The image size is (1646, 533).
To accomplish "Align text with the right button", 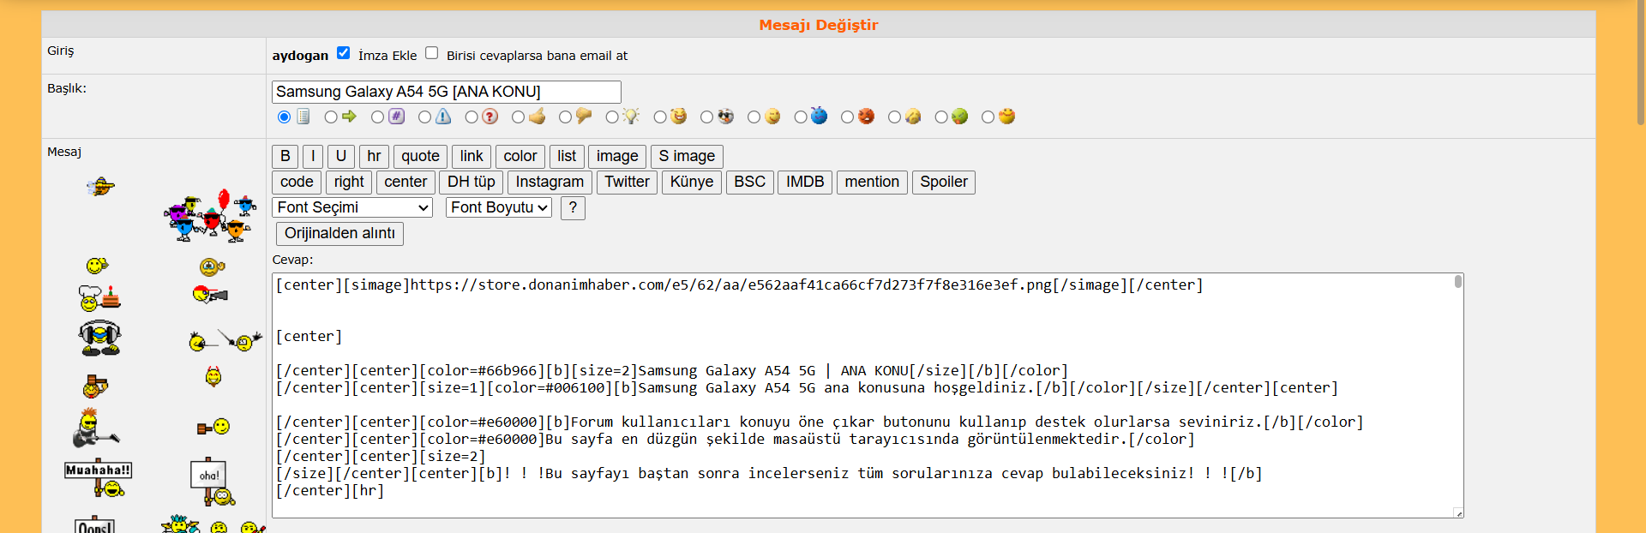I will point(349,182).
